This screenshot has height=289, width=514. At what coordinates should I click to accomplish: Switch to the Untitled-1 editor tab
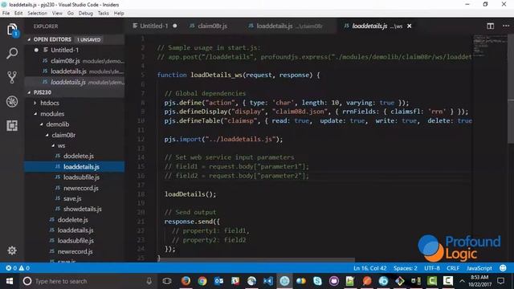click(154, 26)
